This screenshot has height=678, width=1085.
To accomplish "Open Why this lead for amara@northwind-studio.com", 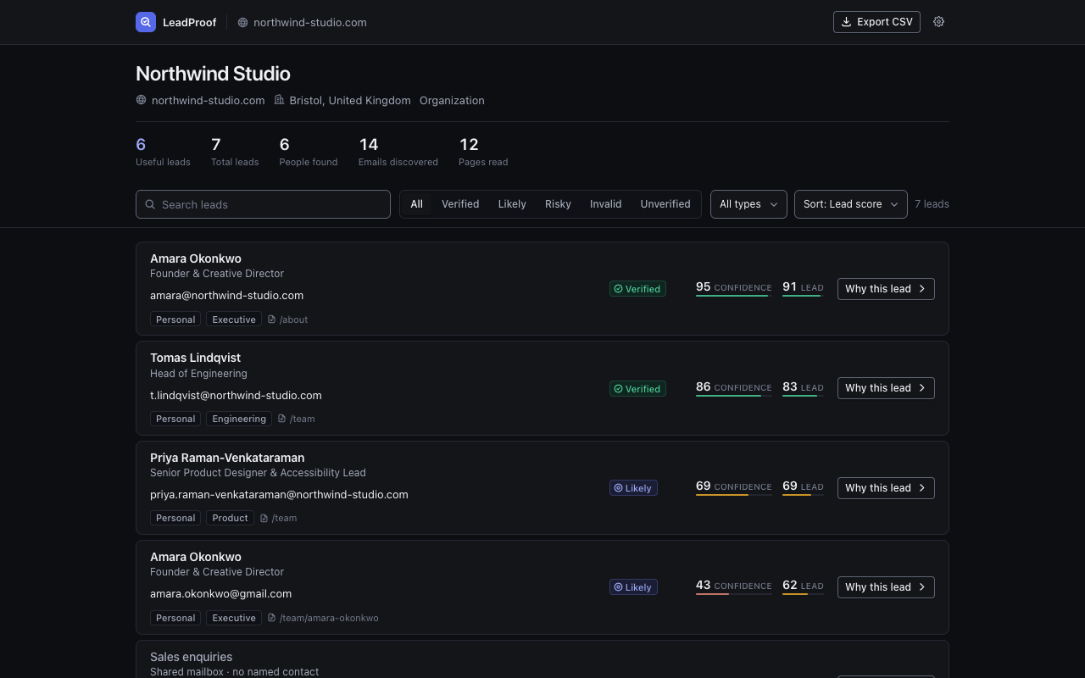I will pyautogui.click(x=886, y=289).
